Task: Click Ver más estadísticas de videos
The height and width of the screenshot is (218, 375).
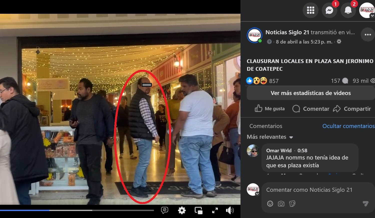Action: 310,93
